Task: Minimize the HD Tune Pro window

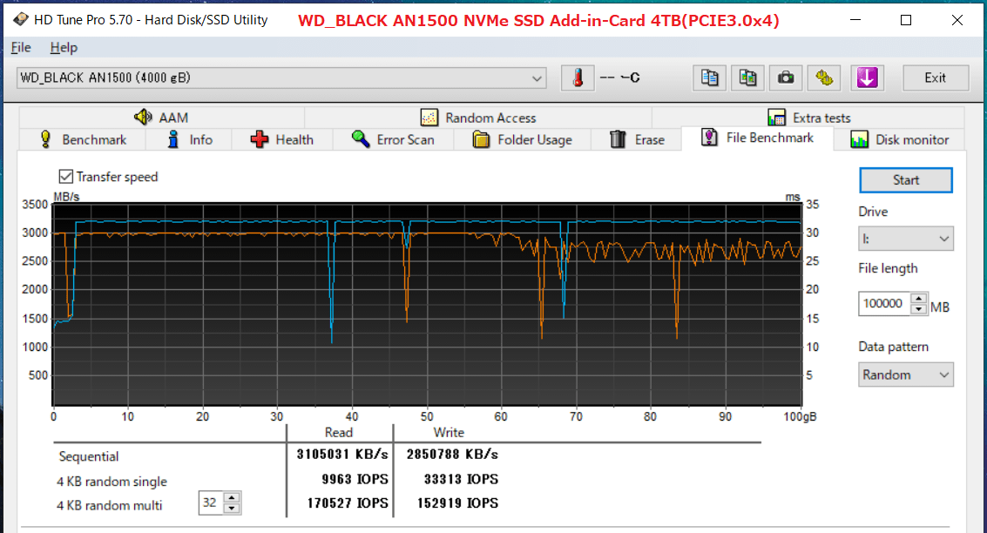Action: (x=855, y=20)
